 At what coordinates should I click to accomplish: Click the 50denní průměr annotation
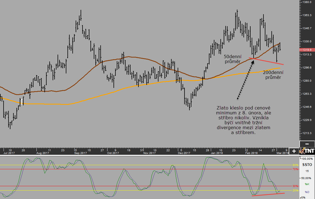click(x=232, y=59)
